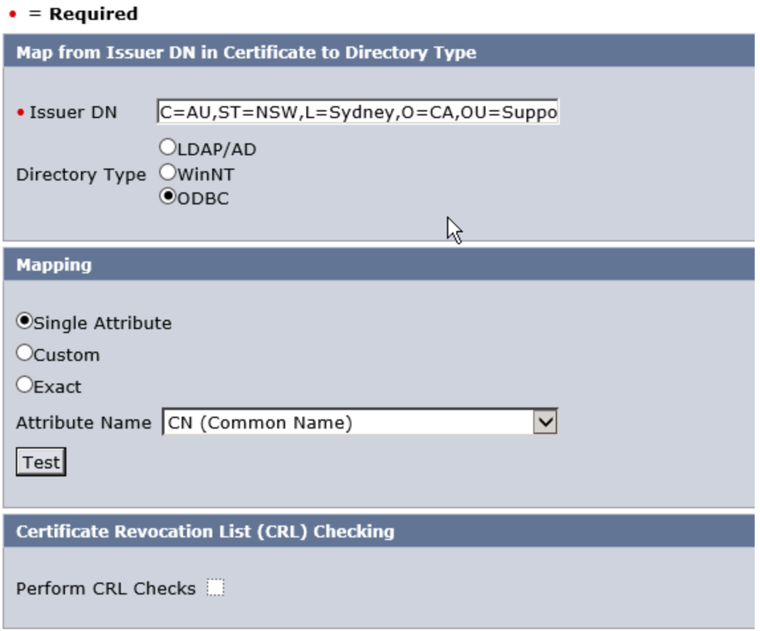Click the Issuer DN field label

[73, 113]
